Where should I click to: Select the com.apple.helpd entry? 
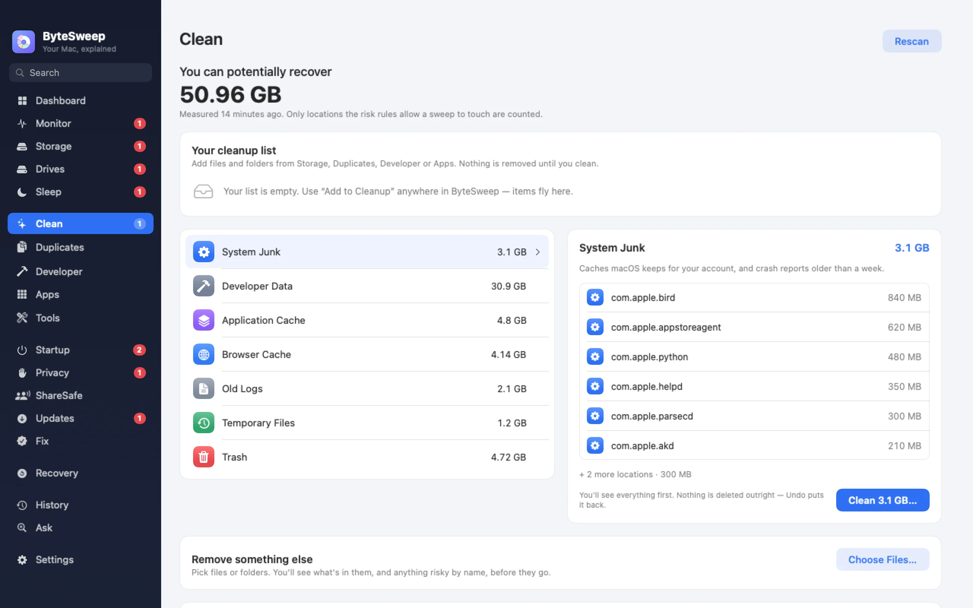pyautogui.click(x=754, y=386)
